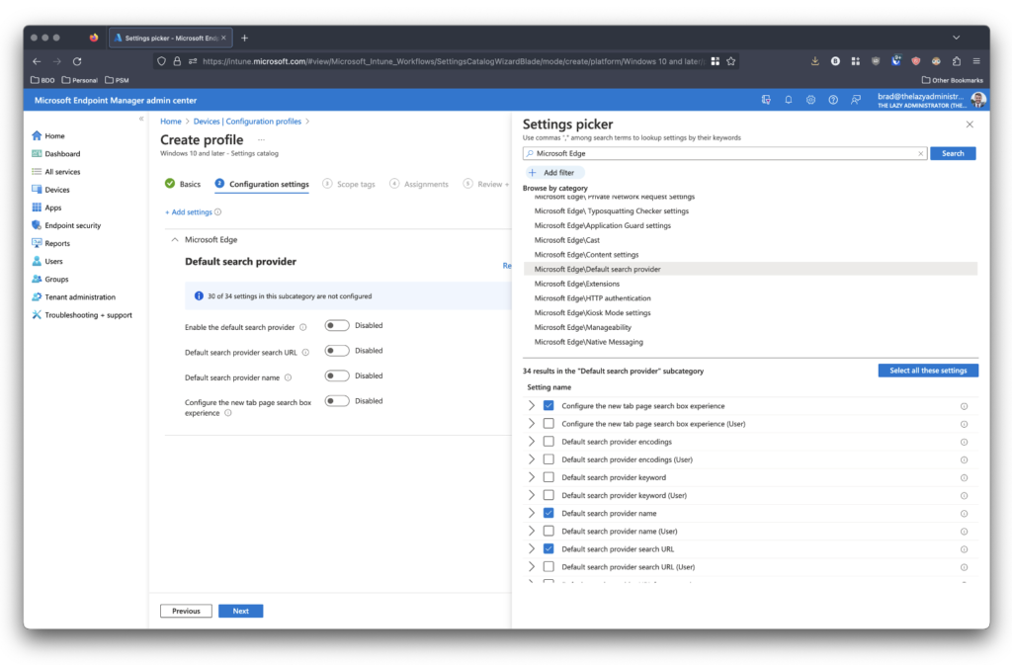Go back in browser history
Screen dimensions: 1012x665
tap(37, 61)
